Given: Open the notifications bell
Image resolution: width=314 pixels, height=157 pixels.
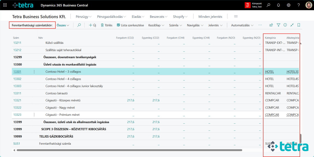Looking at the screenshot, I should (279, 5).
